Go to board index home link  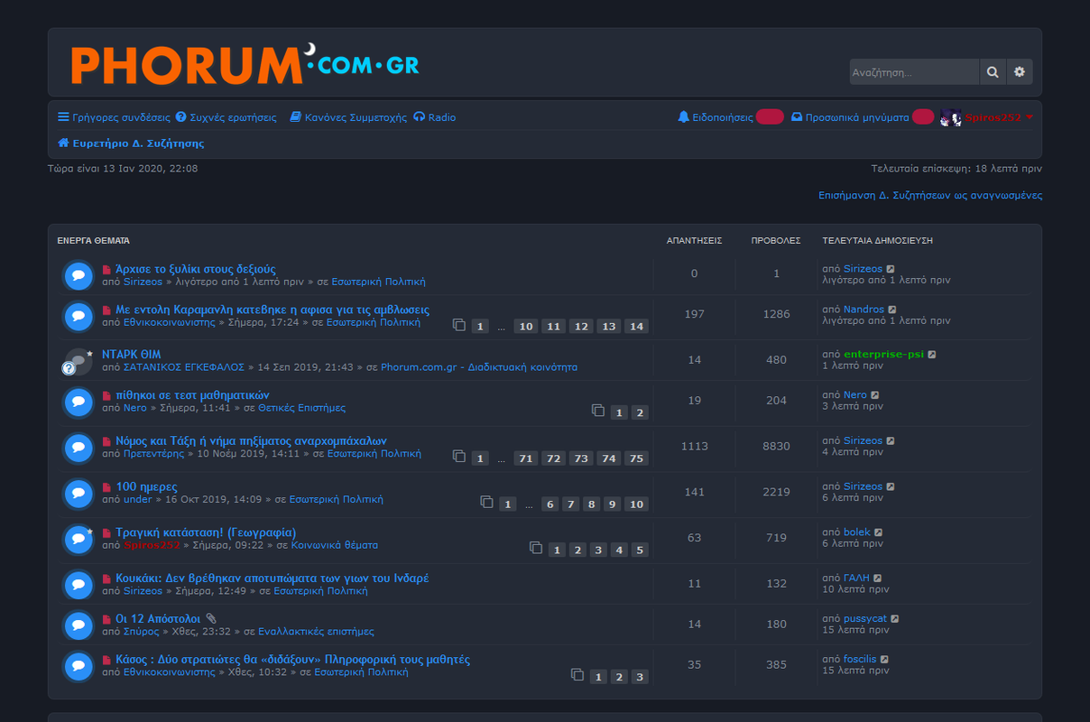click(131, 143)
